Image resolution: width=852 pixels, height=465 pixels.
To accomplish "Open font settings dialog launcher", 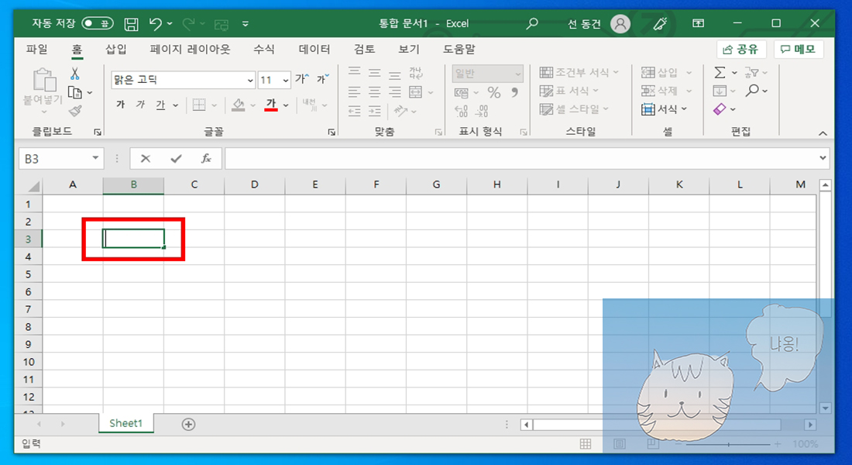I will pyautogui.click(x=332, y=133).
